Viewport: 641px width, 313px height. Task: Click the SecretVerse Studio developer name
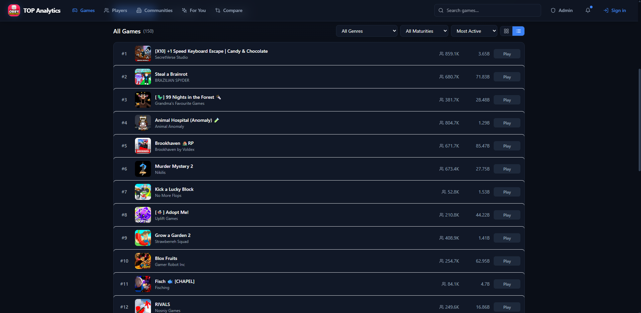click(x=171, y=57)
